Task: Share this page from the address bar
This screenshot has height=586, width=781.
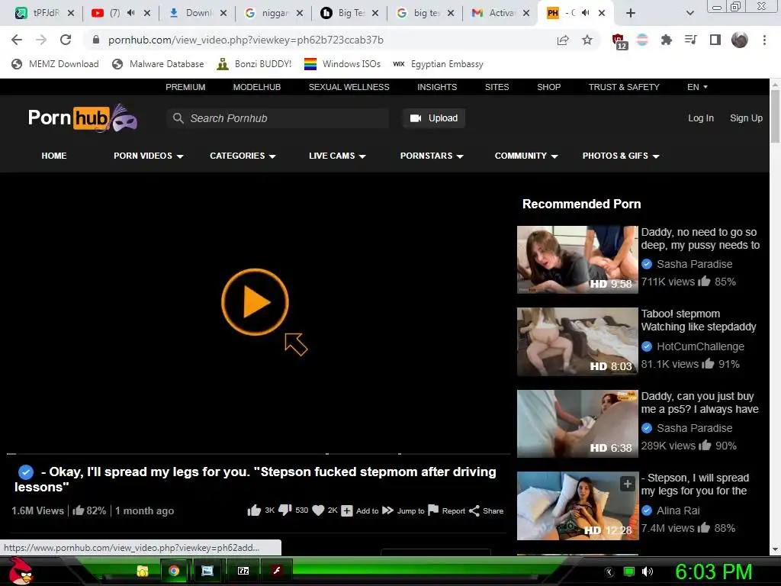Action: tap(563, 40)
